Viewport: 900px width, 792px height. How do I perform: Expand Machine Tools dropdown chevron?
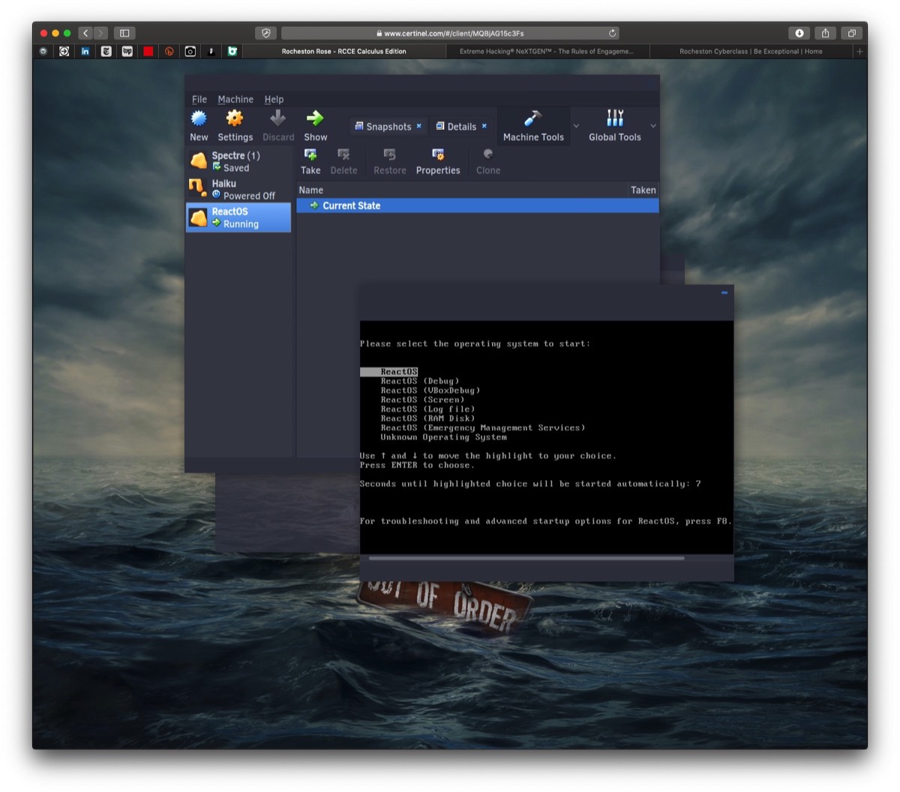pos(576,126)
